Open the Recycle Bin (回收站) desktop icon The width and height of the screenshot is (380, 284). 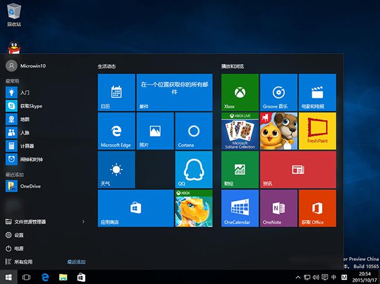[x=14, y=14]
